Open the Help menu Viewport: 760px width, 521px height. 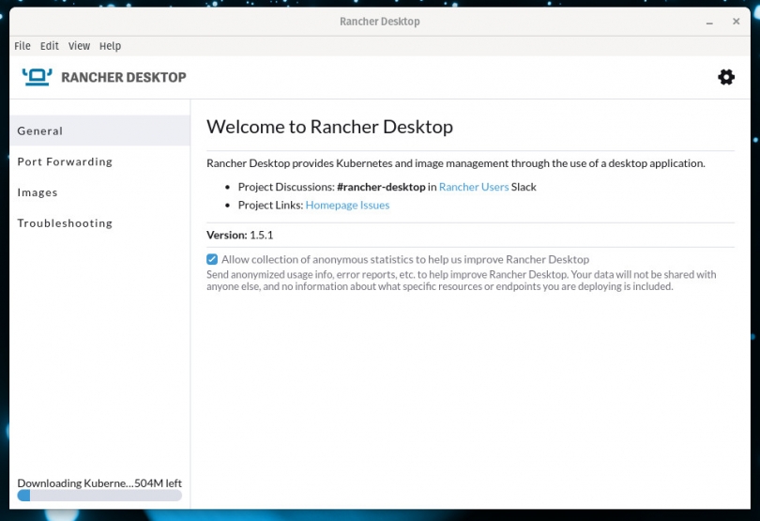tap(110, 46)
